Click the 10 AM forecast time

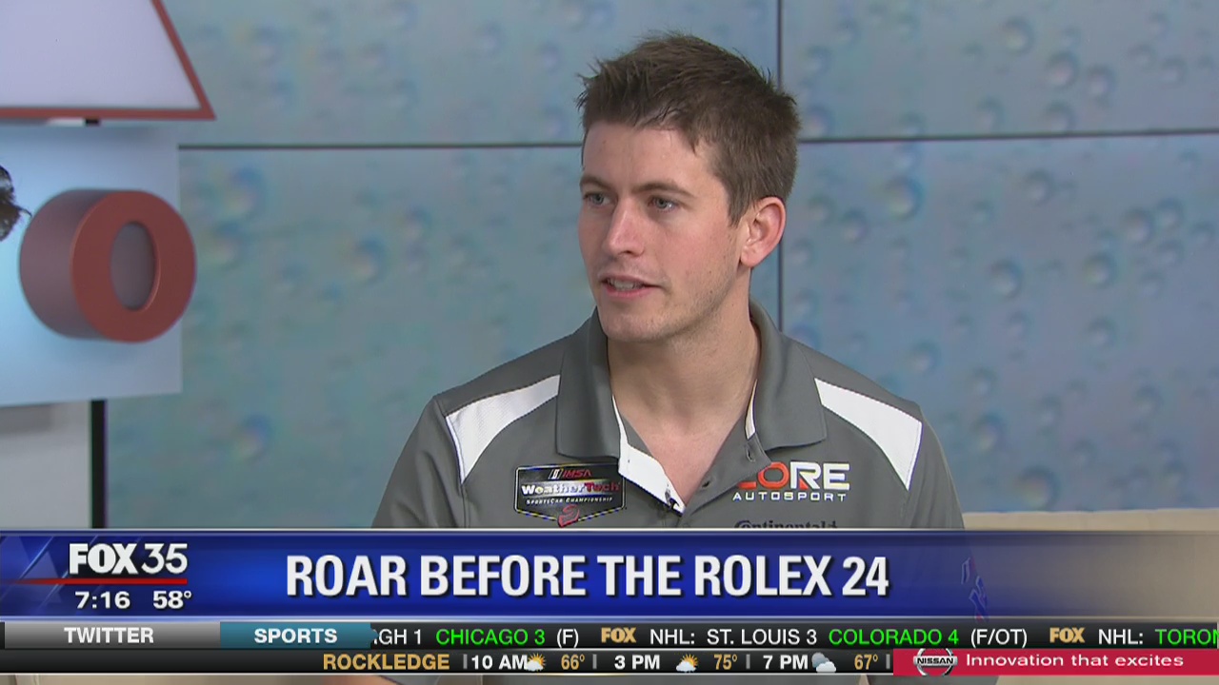tap(498, 662)
